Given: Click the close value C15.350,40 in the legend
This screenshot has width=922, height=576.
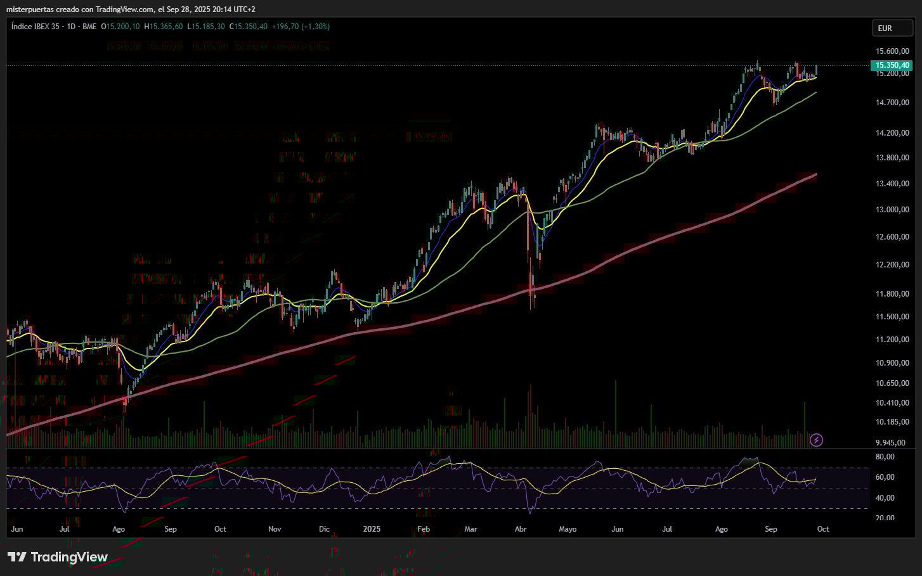Looking at the screenshot, I should tap(249, 27).
